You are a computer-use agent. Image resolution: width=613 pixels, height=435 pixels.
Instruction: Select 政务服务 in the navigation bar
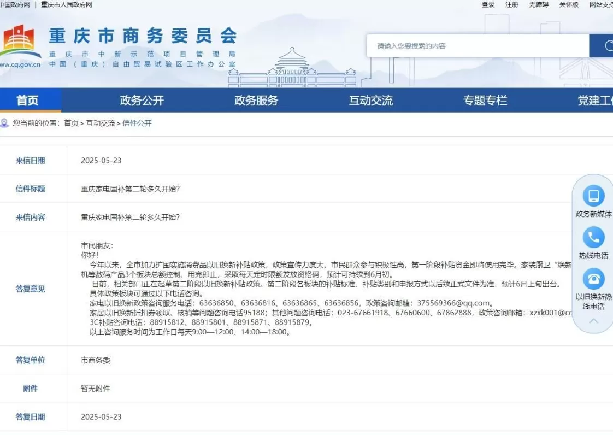point(256,101)
